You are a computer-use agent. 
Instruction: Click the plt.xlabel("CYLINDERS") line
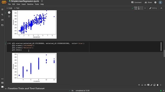(x=23, y=45)
